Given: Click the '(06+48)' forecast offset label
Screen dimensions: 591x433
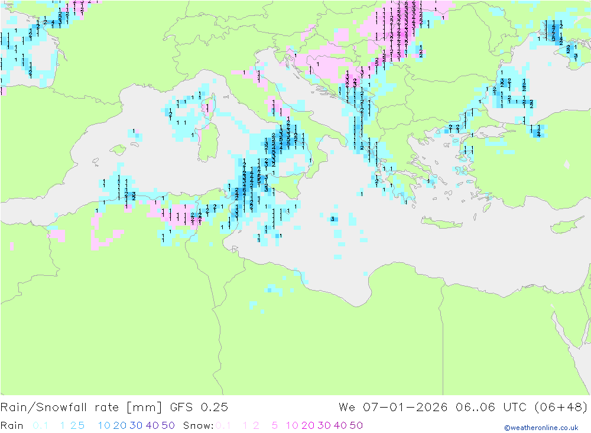Looking at the screenshot, I should (x=561, y=408).
